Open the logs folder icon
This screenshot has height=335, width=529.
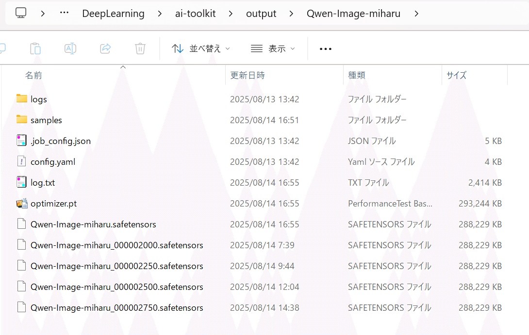[22, 99]
